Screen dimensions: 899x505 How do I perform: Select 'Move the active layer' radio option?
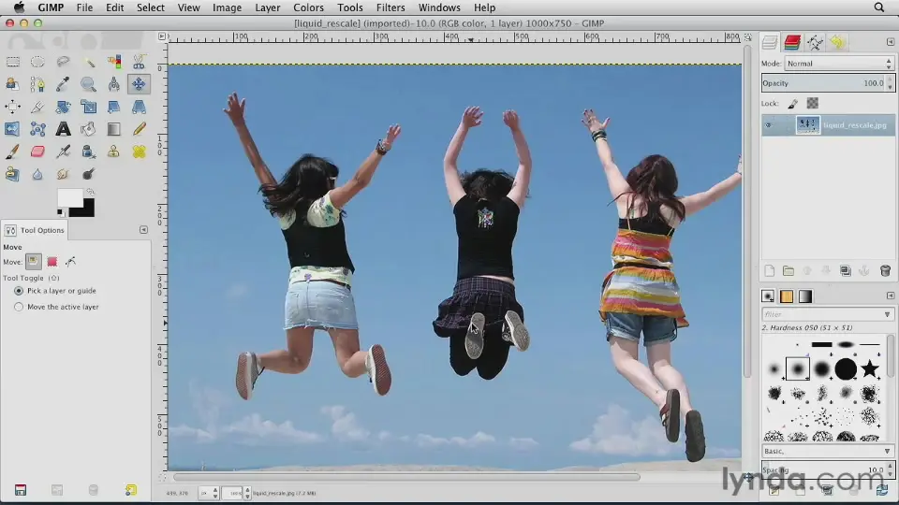coord(19,307)
